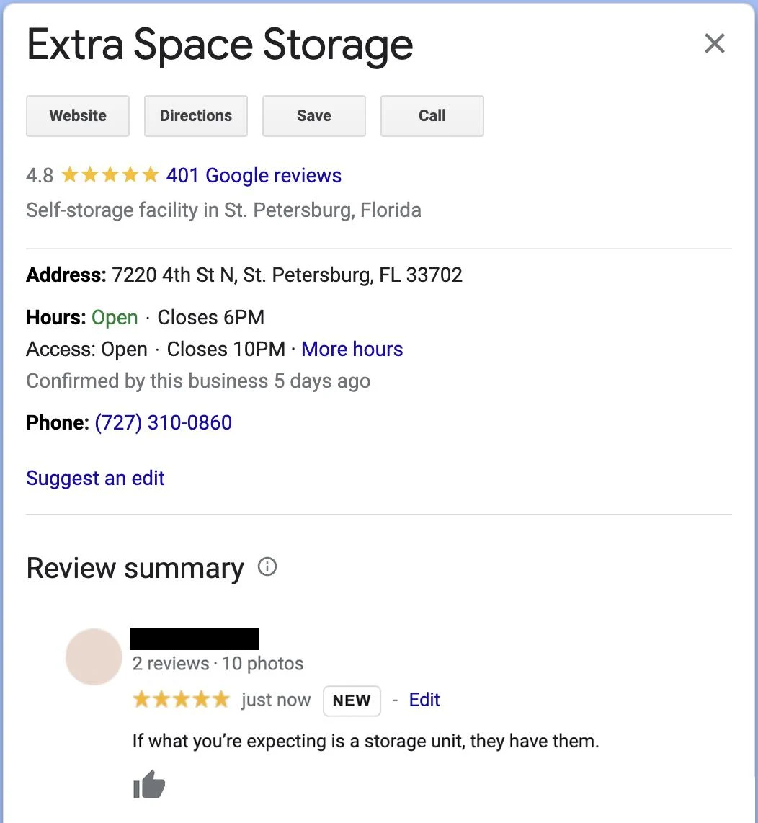Open the Website for Extra Space Storage
Image resolution: width=758 pixels, height=823 pixels.
[x=77, y=115]
